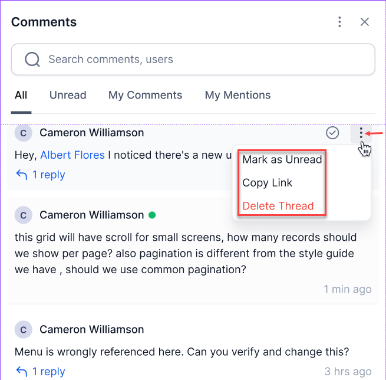Click the Albert Flores mention link
Viewport: 386px width, 380px height.
pos(72,155)
